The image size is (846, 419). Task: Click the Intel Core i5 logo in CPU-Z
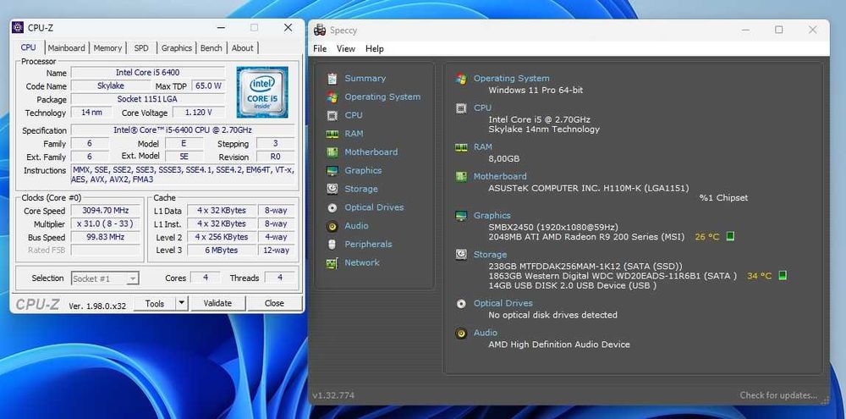[x=262, y=91]
